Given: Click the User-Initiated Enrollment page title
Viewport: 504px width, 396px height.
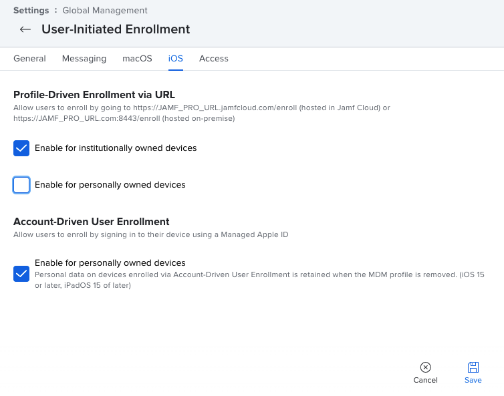Looking at the screenshot, I should point(116,29).
